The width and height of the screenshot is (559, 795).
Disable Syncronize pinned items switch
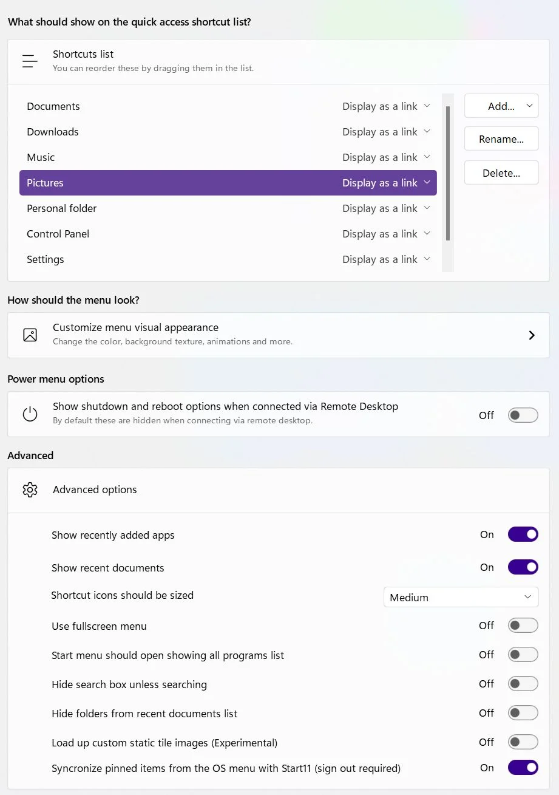[523, 768]
